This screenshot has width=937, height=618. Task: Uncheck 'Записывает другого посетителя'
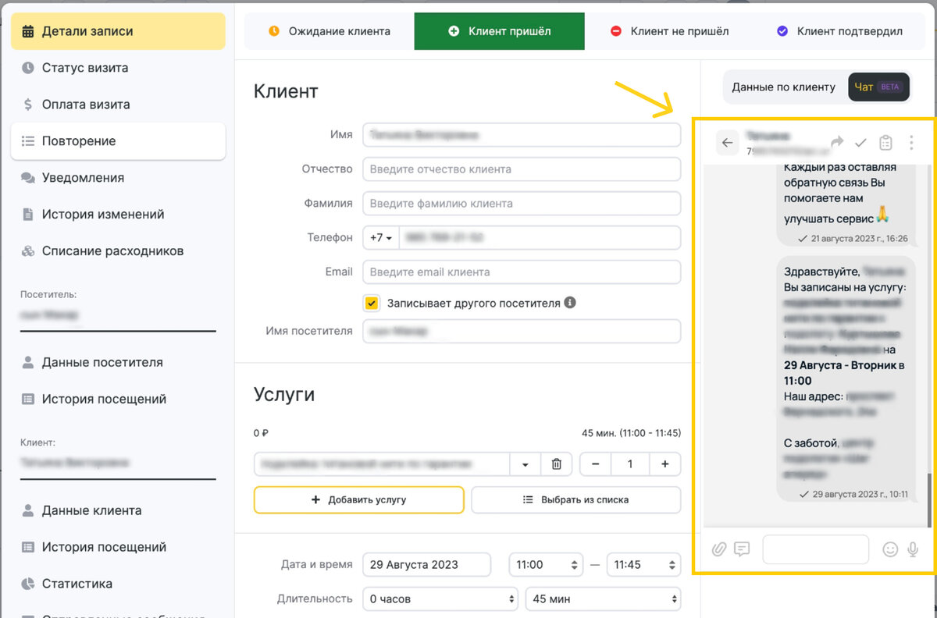pyautogui.click(x=372, y=303)
